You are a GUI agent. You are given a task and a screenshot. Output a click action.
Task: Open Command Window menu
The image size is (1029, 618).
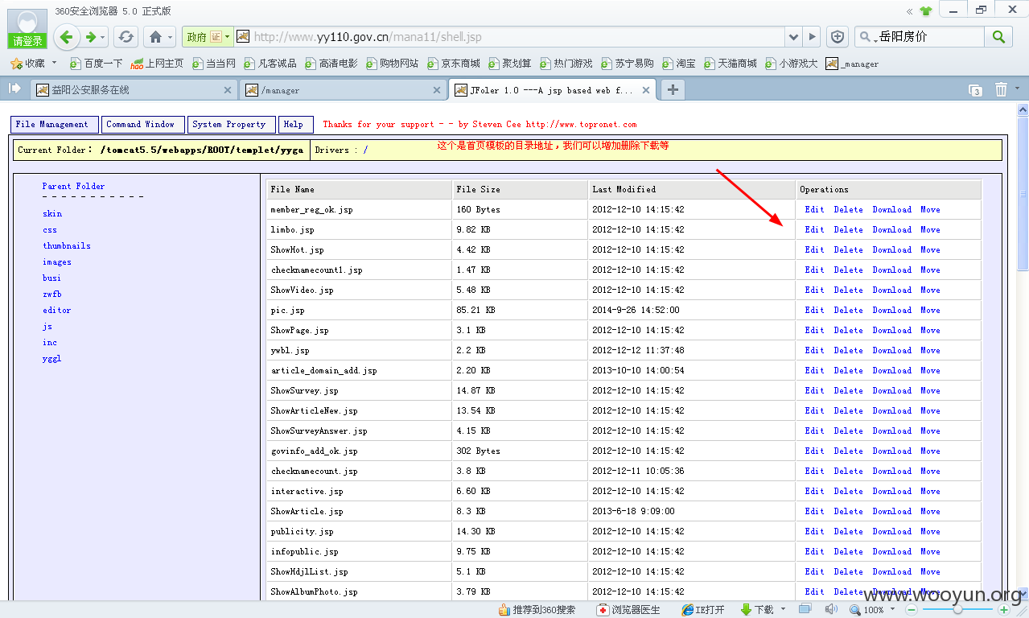tap(142, 125)
